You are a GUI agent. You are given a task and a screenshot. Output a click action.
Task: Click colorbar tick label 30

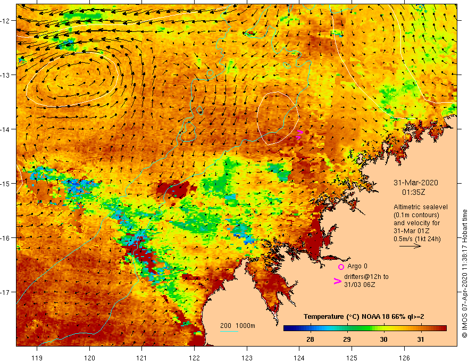point(383,339)
